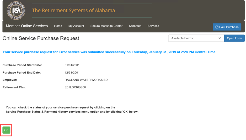Confirm with the green OK button
The image size is (246, 140).
pyautogui.click(x=6, y=130)
